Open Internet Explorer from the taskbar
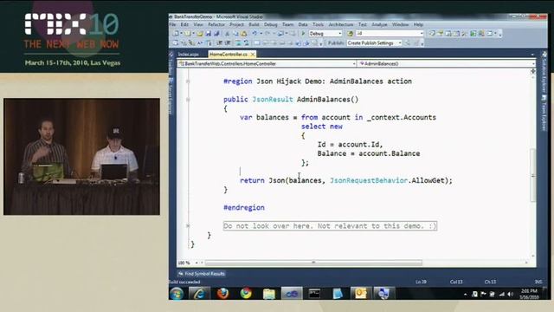The width and height of the screenshot is (554, 312). click(199, 294)
